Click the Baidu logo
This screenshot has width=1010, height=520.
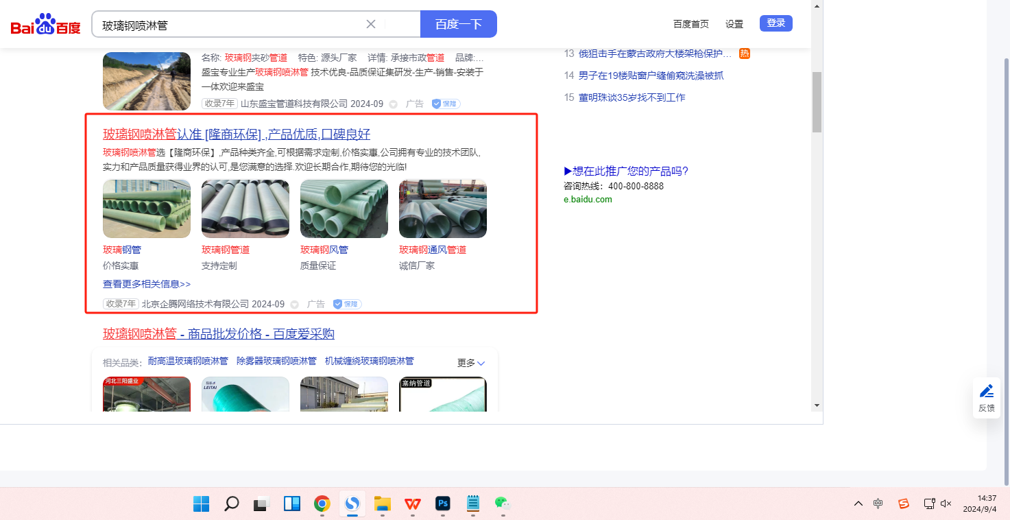(x=45, y=25)
